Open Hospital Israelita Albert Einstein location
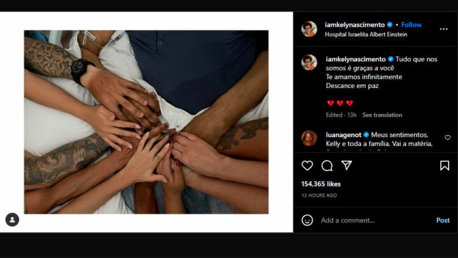 coord(366,34)
